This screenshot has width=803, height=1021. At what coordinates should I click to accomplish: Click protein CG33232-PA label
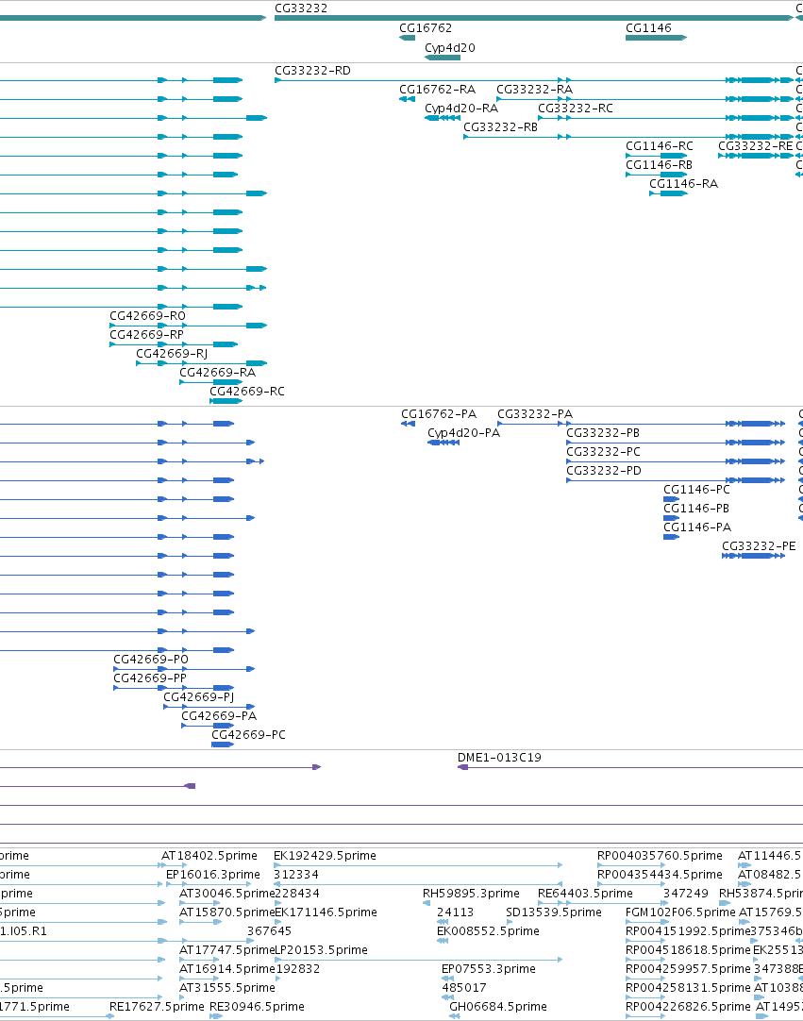(535, 414)
